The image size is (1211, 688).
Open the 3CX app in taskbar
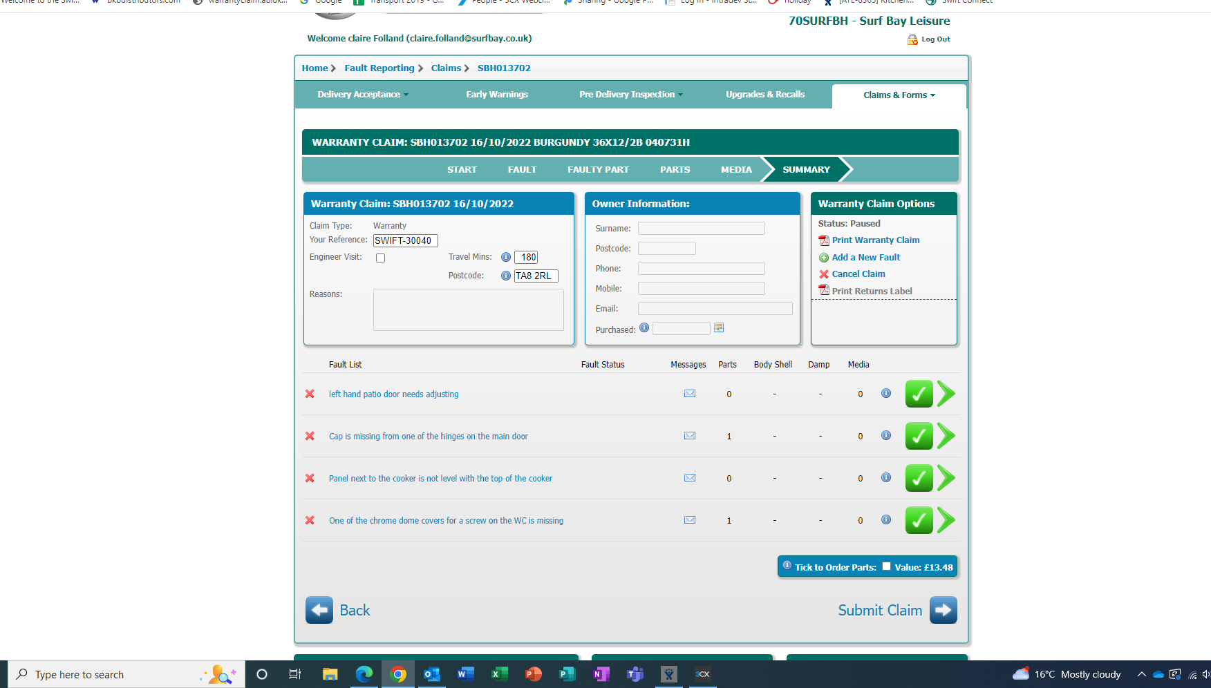pyautogui.click(x=702, y=674)
